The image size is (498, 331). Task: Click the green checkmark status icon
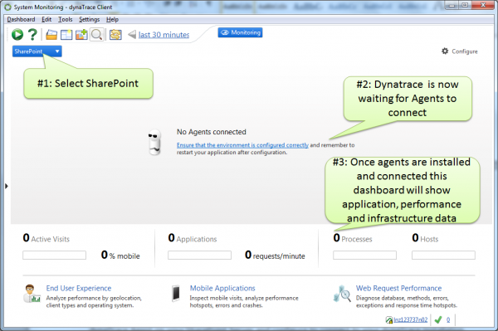pyautogui.click(x=438, y=319)
